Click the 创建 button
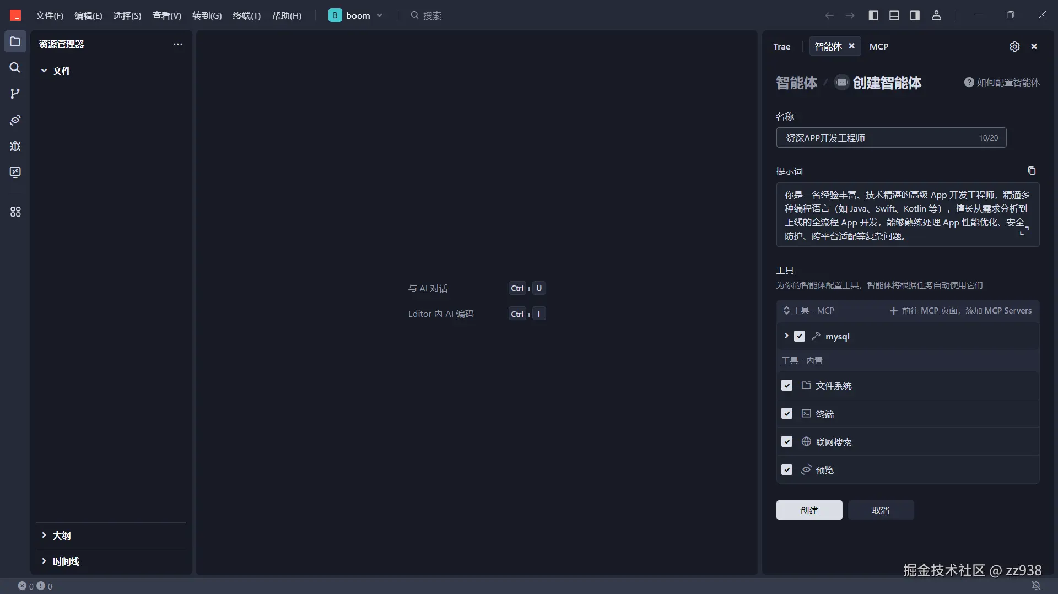The height and width of the screenshot is (594, 1058). coord(809,510)
